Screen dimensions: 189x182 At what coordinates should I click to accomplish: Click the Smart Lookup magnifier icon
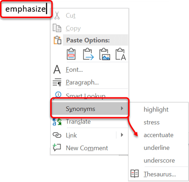pyautogui.click(x=57, y=95)
